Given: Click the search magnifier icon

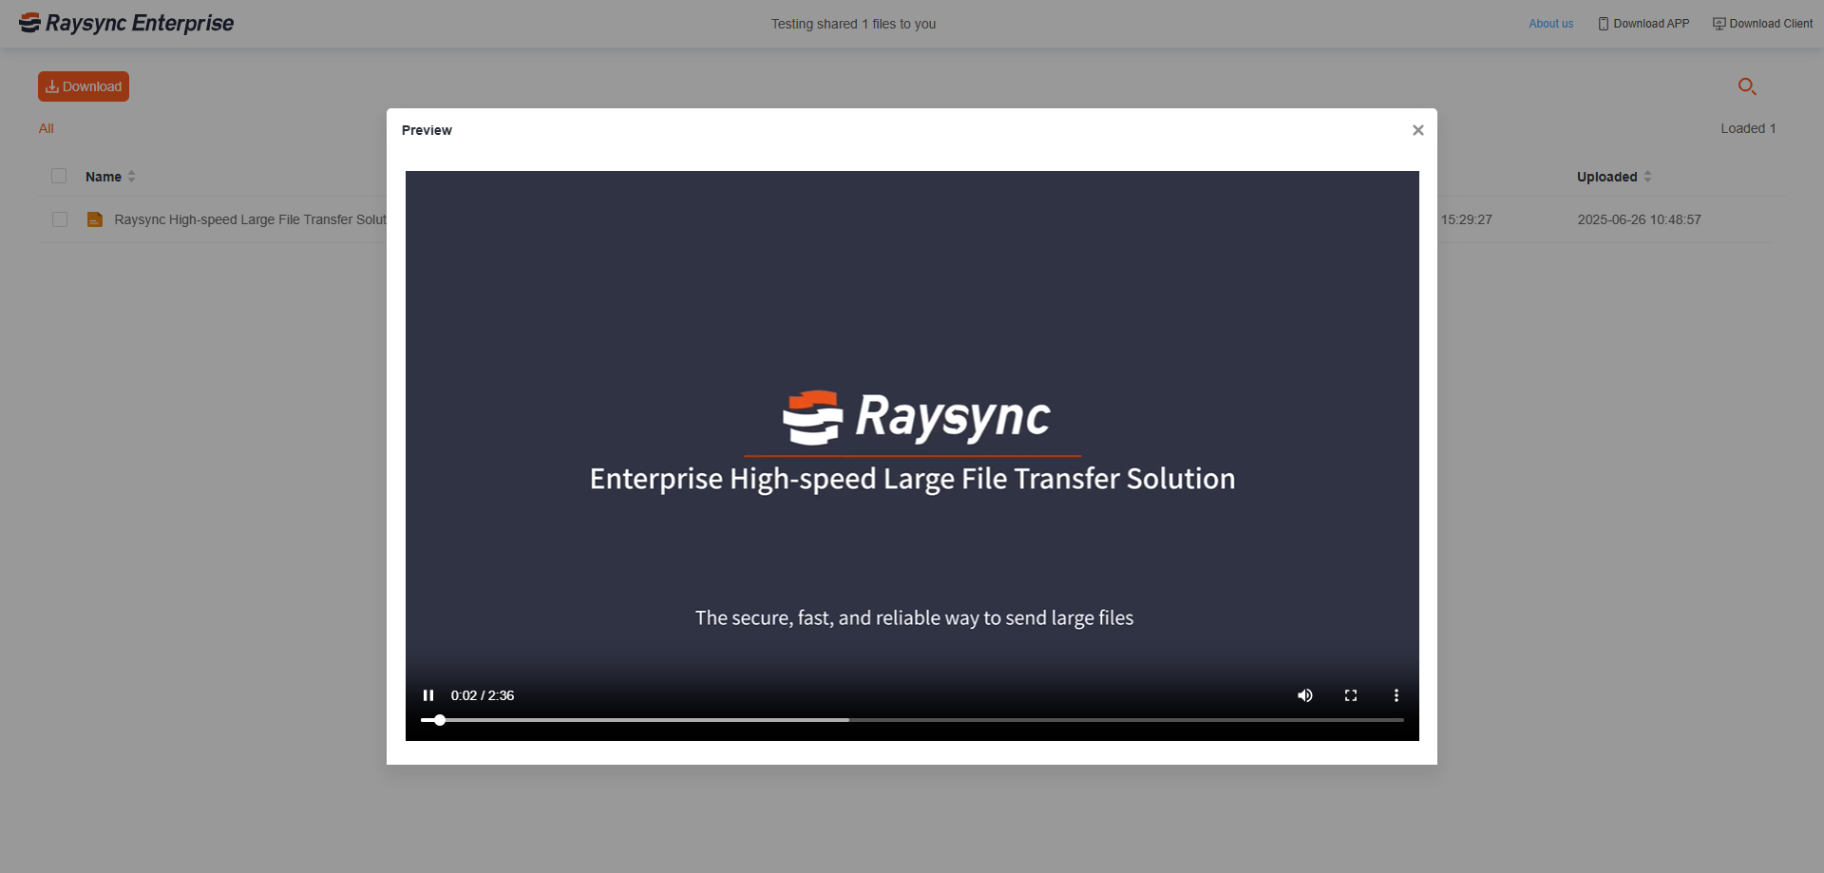Looking at the screenshot, I should [x=1747, y=86].
